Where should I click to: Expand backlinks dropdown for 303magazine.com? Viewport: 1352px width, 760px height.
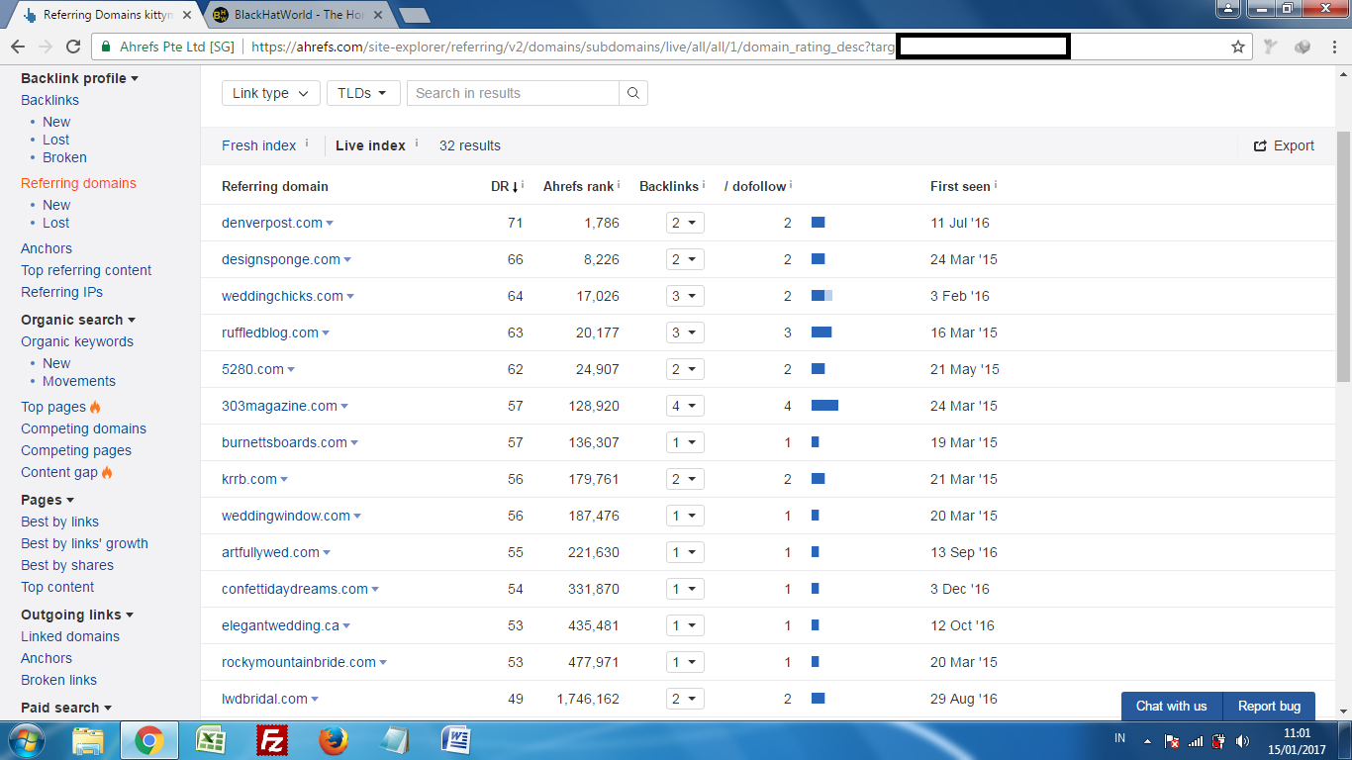point(685,406)
